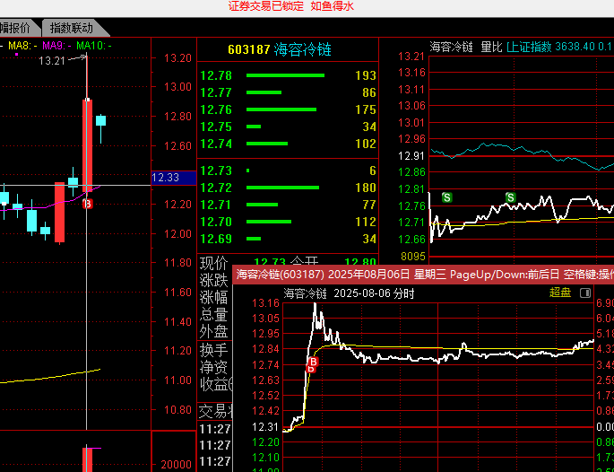This screenshot has height=472, width=614.
Task: Click the 175 volume on the 12.76 row
Action: (366, 109)
